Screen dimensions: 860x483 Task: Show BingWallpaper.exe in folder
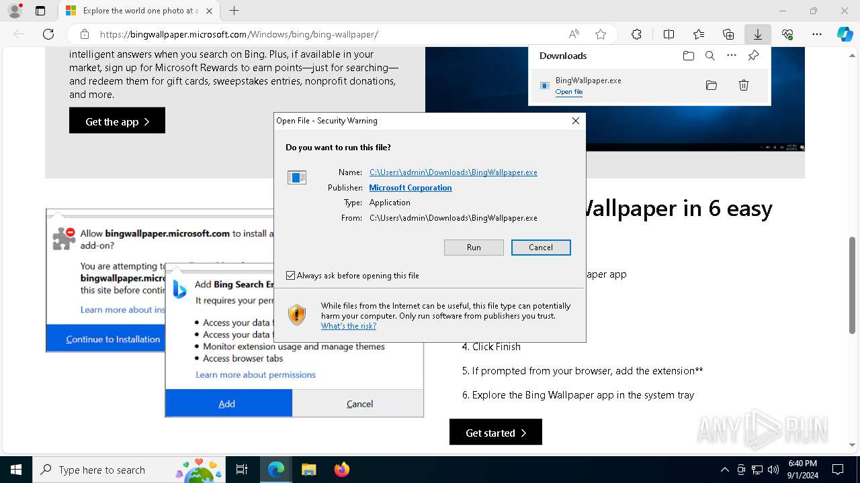coord(712,85)
